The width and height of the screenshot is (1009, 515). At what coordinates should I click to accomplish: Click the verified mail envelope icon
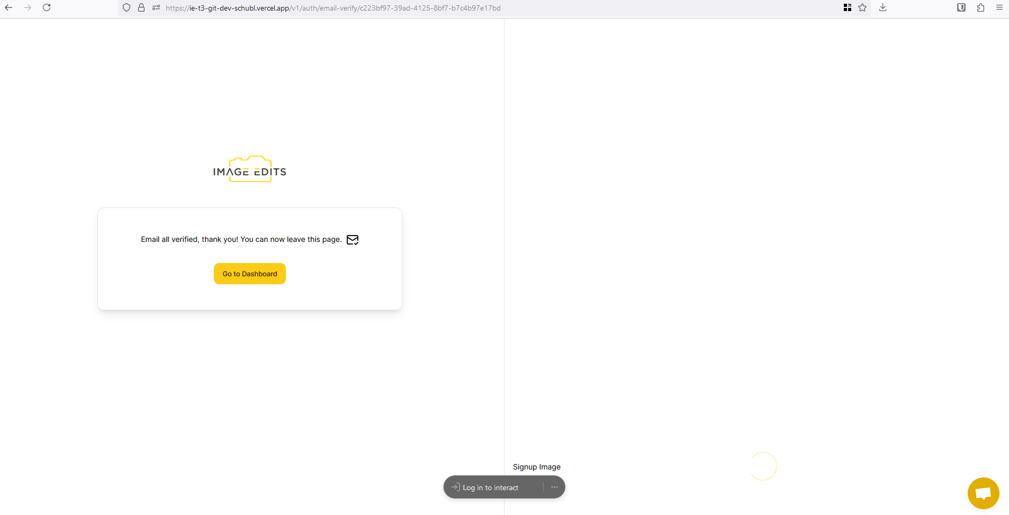tap(353, 240)
